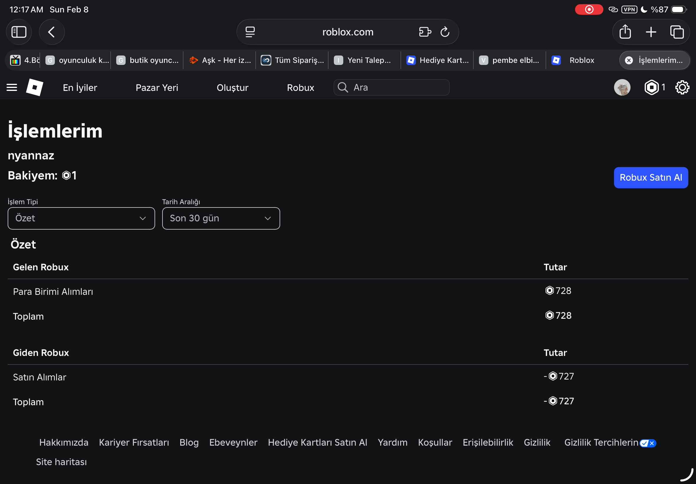
Task: Switch to the 4.Bö tab
Action: coord(25,60)
